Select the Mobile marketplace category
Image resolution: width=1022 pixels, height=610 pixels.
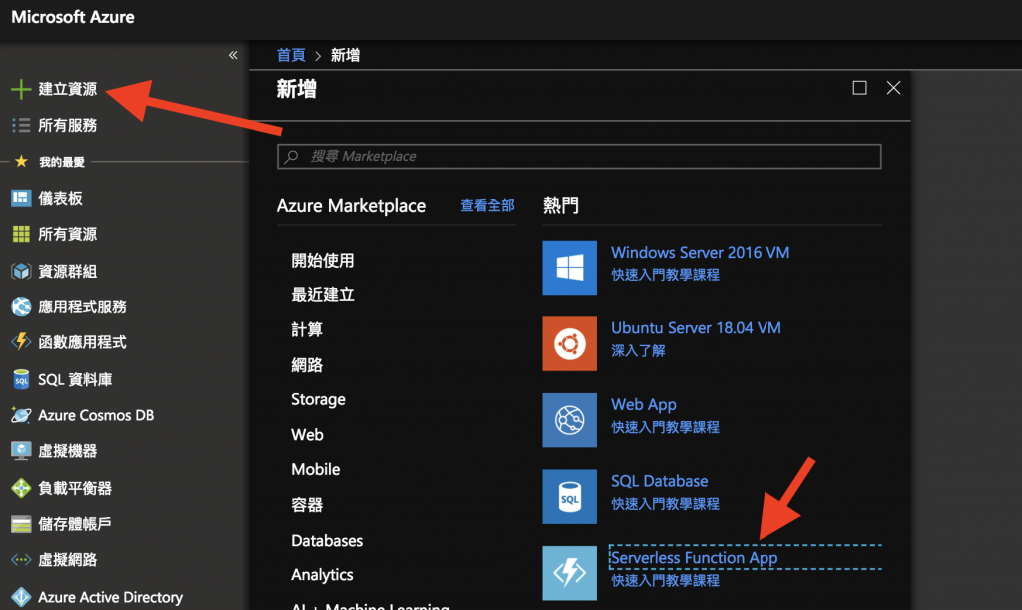coord(316,470)
